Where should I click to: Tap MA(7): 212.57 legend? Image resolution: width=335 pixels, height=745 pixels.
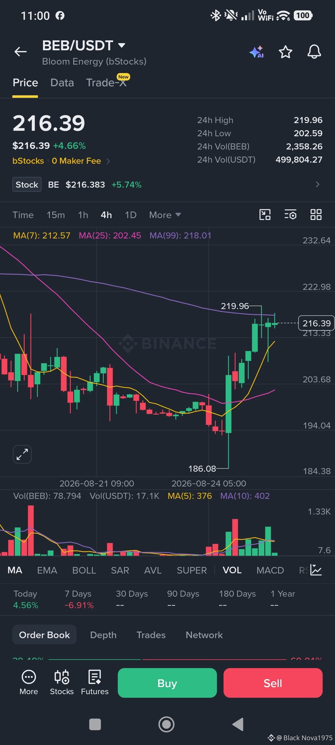pyautogui.click(x=42, y=235)
